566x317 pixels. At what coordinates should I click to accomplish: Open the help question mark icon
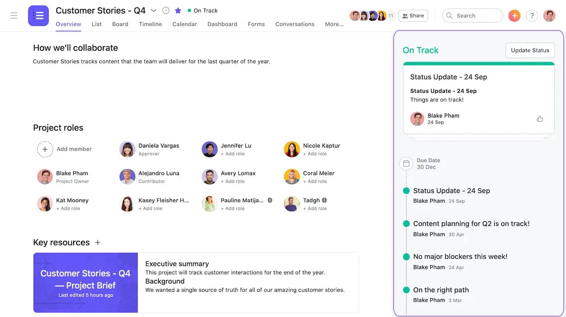(x=532, y=15)
